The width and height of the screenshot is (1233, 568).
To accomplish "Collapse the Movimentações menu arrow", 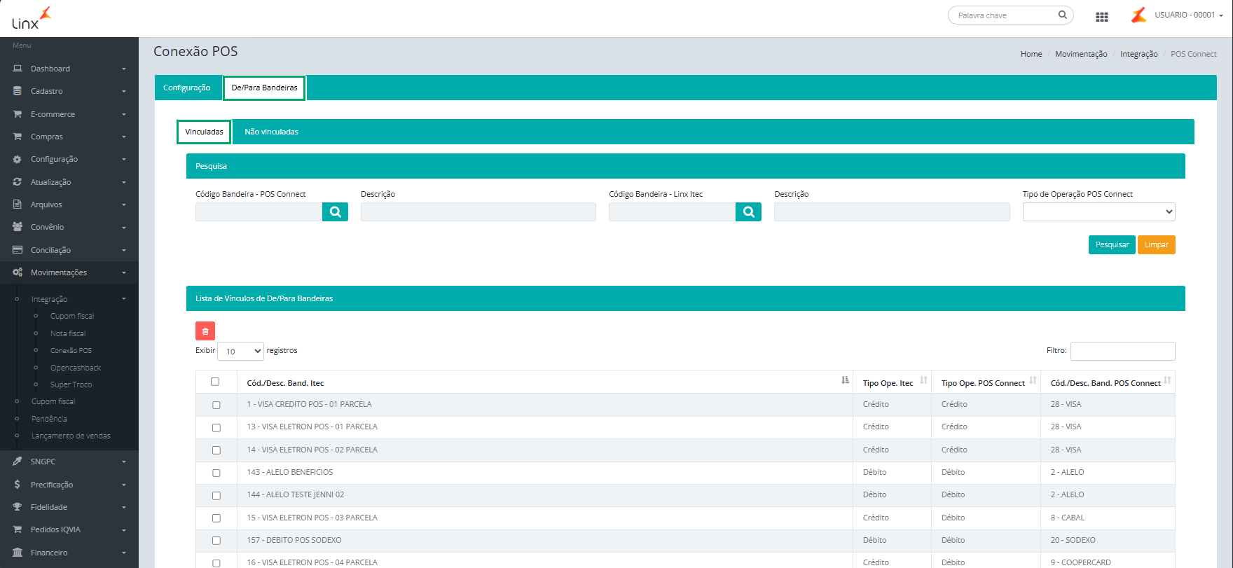I will coord(124,272).
